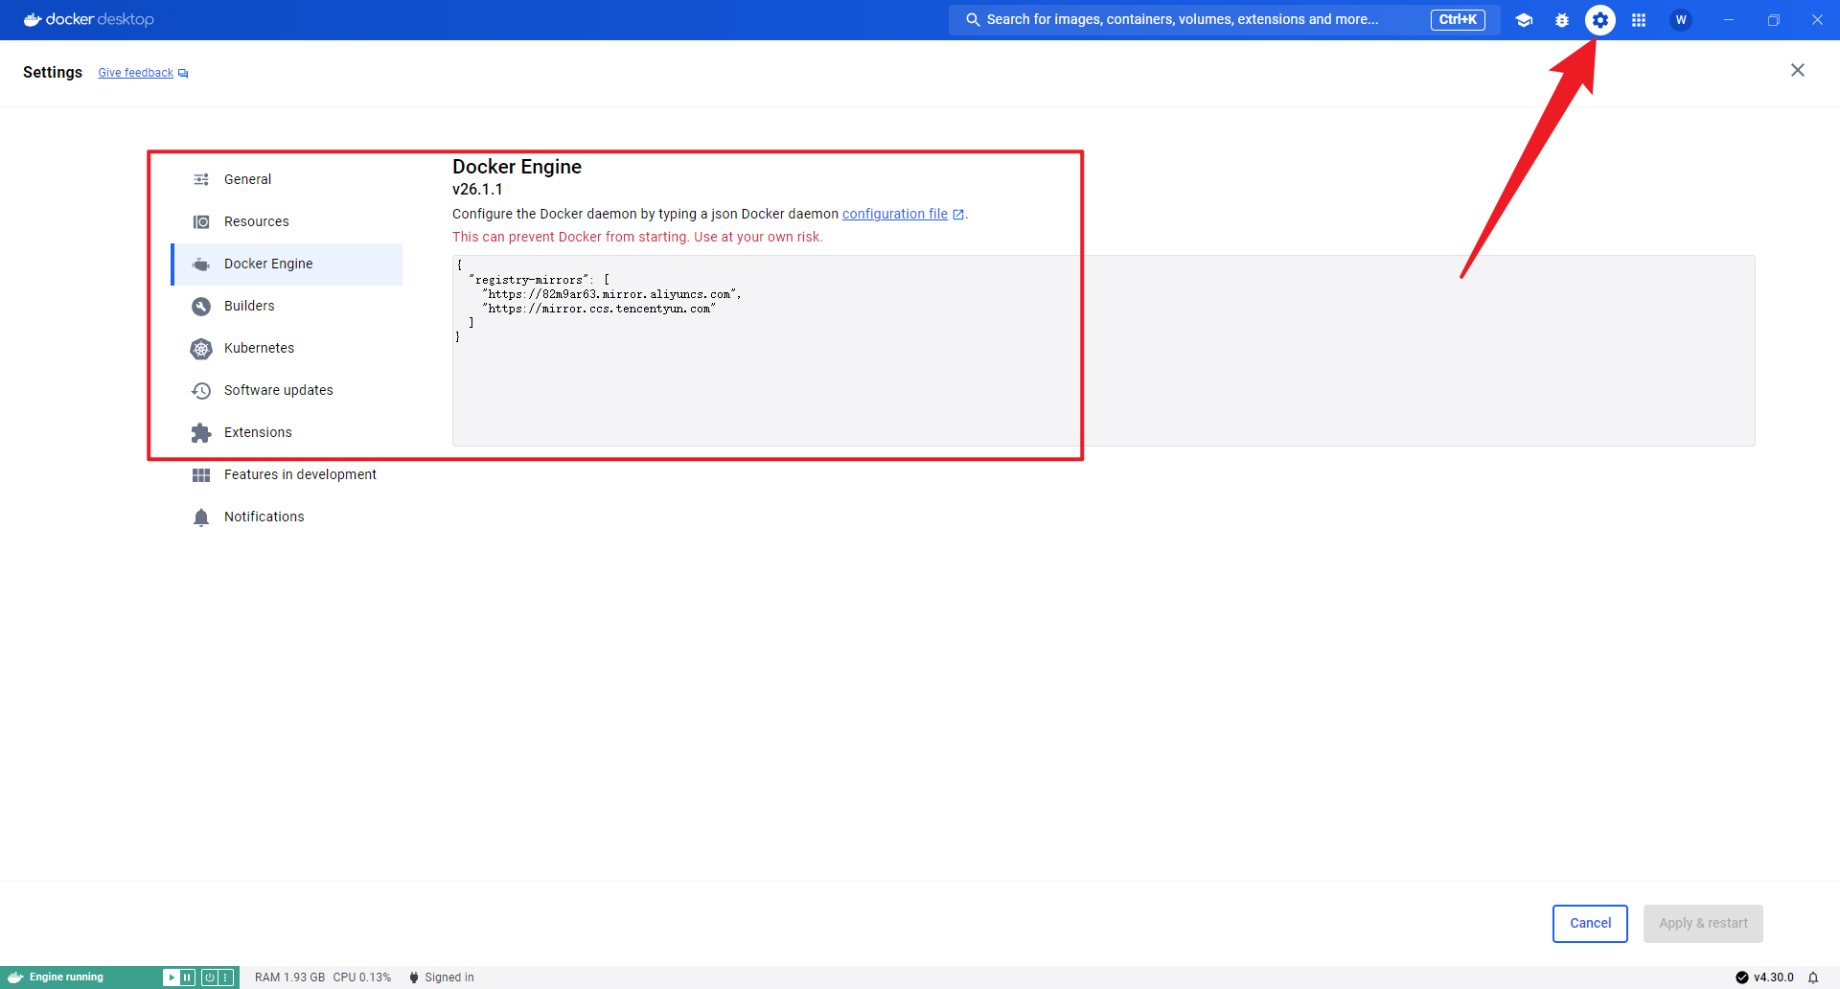Click the "registry-mirrors" key text

click(x=530, y=280)
